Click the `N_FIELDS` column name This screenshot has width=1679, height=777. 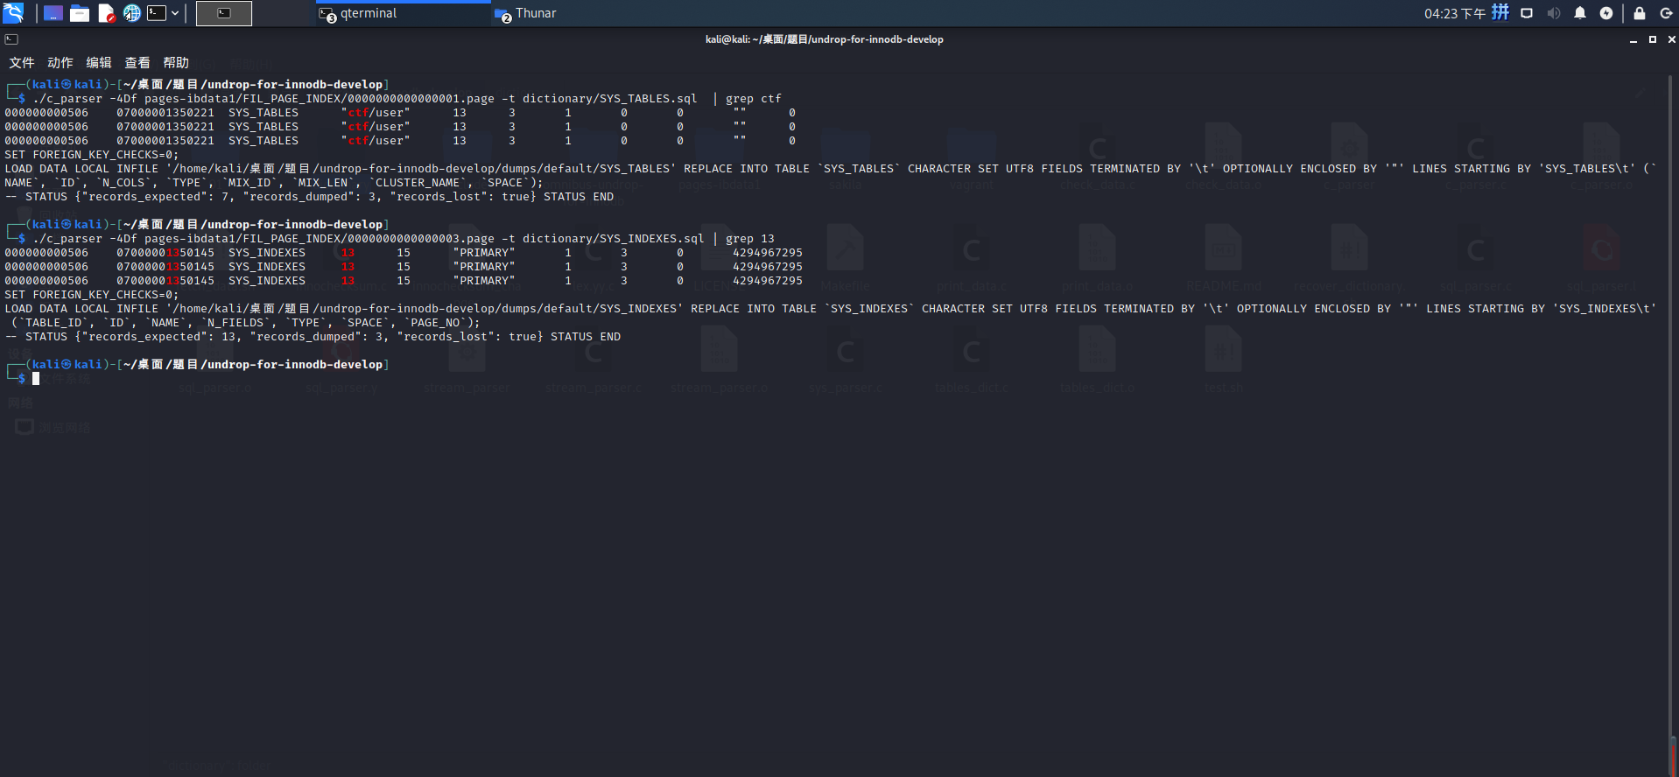click(x=235, y=323)
